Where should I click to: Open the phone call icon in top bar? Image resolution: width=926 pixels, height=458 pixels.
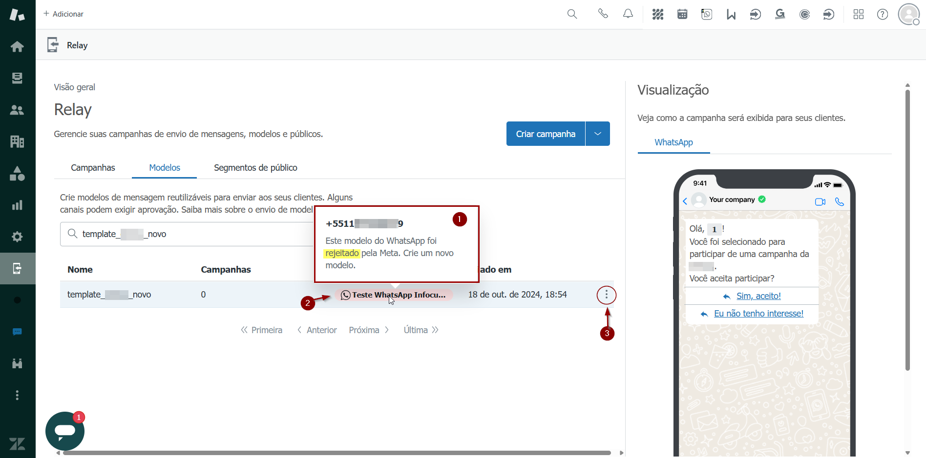pos(603,14)
